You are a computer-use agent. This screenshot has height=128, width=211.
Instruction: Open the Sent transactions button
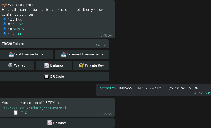click(x=26, y=54)
